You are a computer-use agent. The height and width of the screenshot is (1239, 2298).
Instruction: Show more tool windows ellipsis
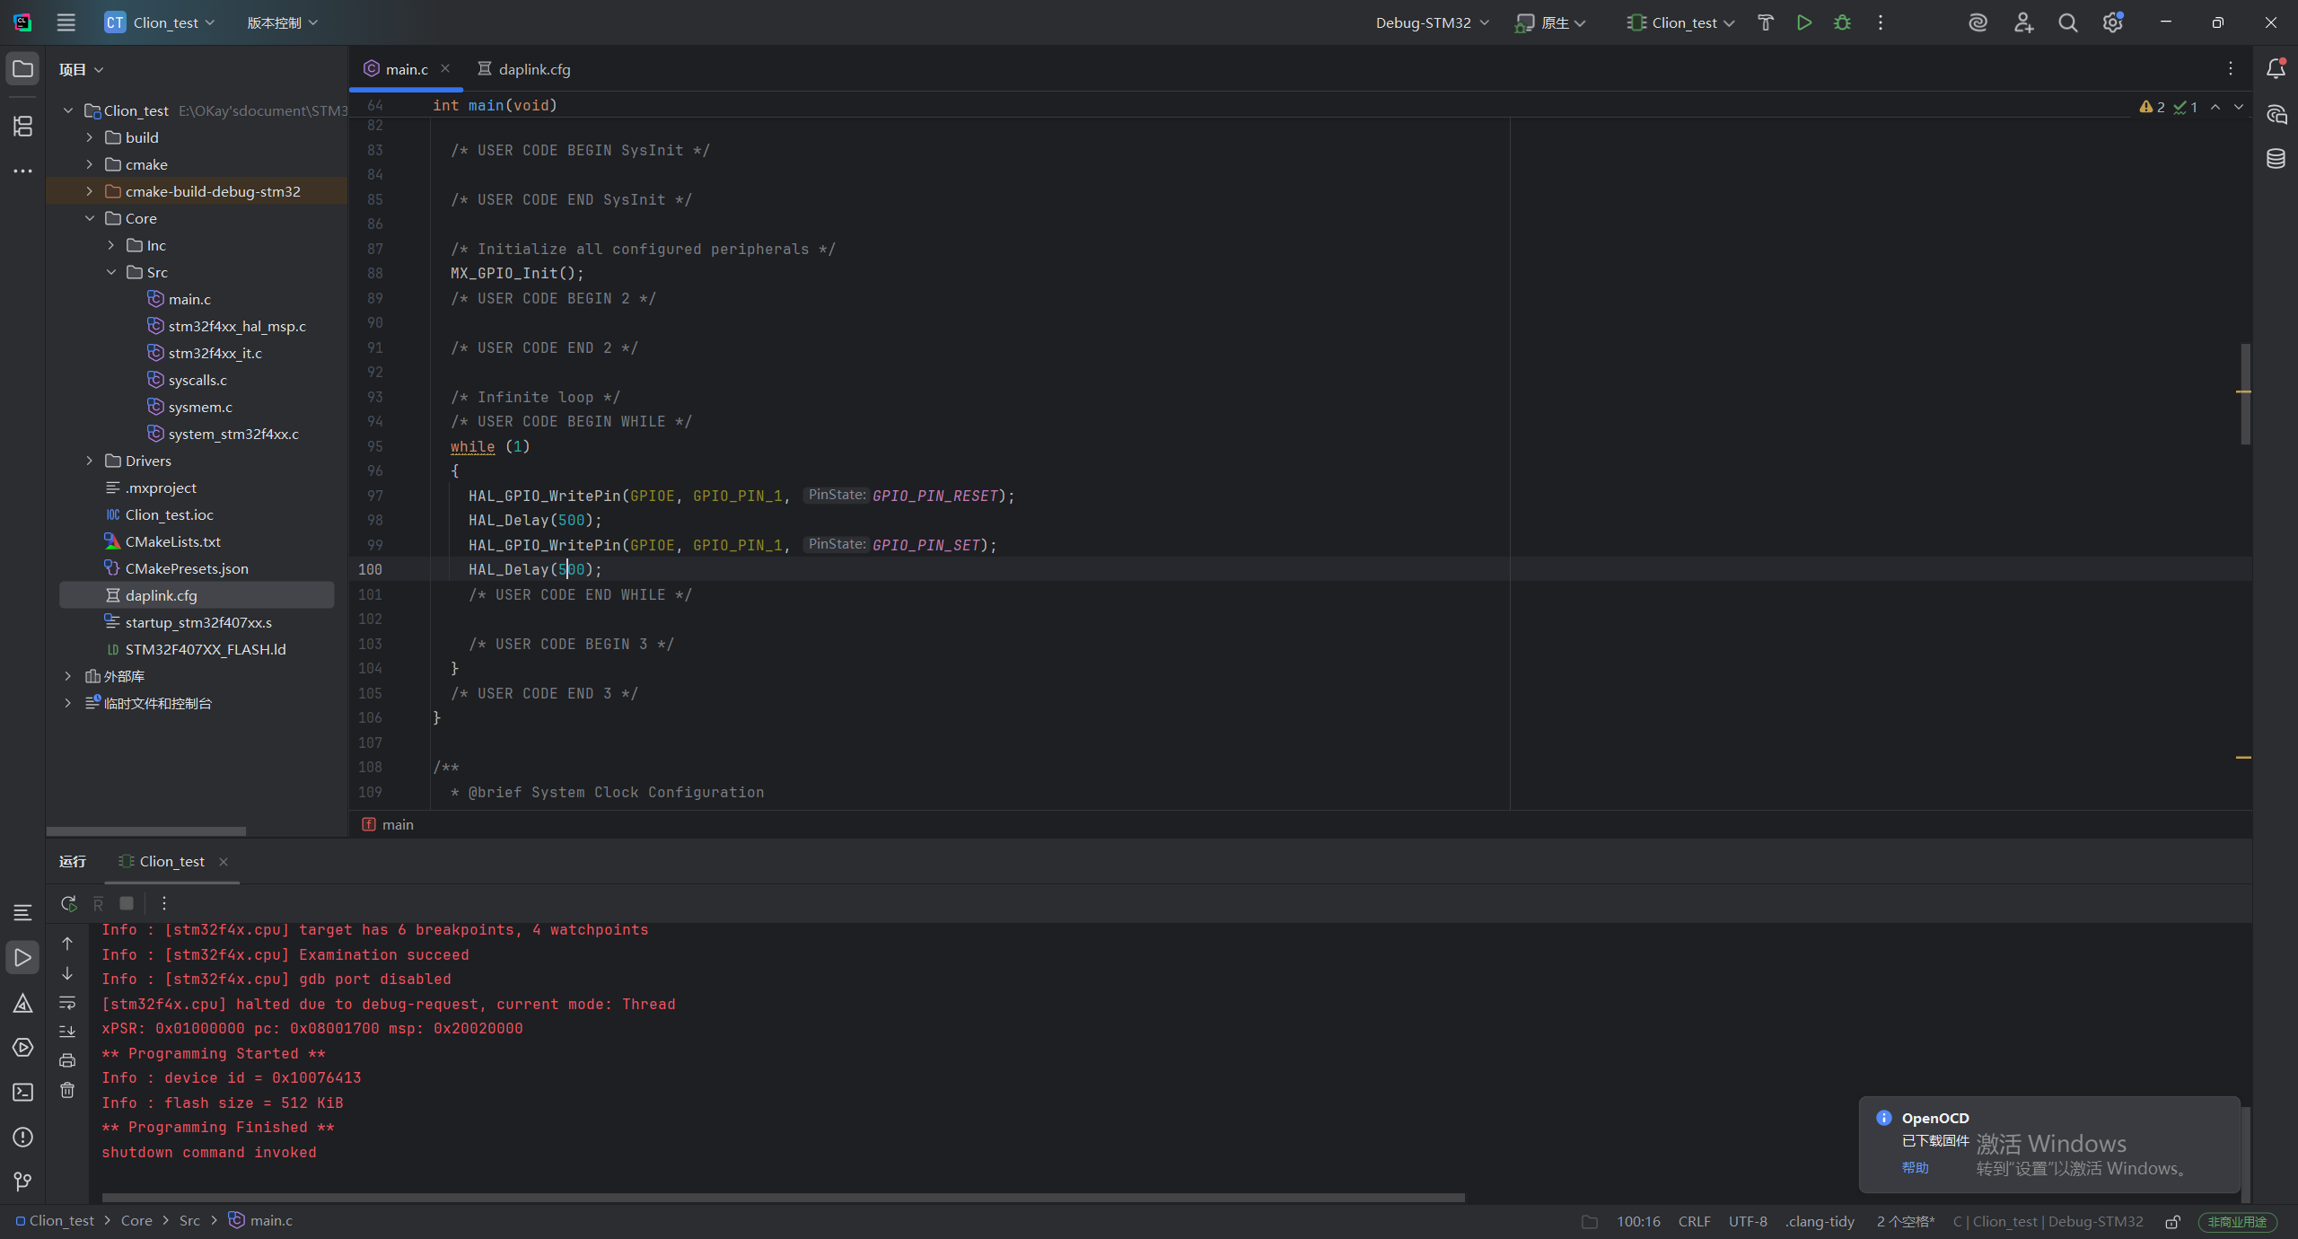coord(22,171)
